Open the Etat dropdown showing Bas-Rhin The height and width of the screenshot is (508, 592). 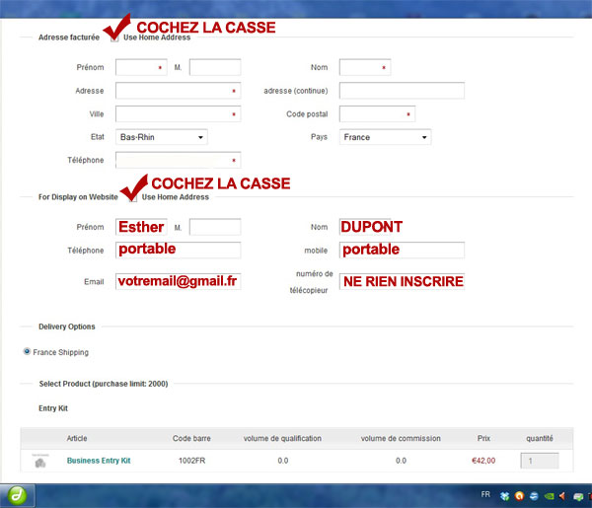coord(161,137)
